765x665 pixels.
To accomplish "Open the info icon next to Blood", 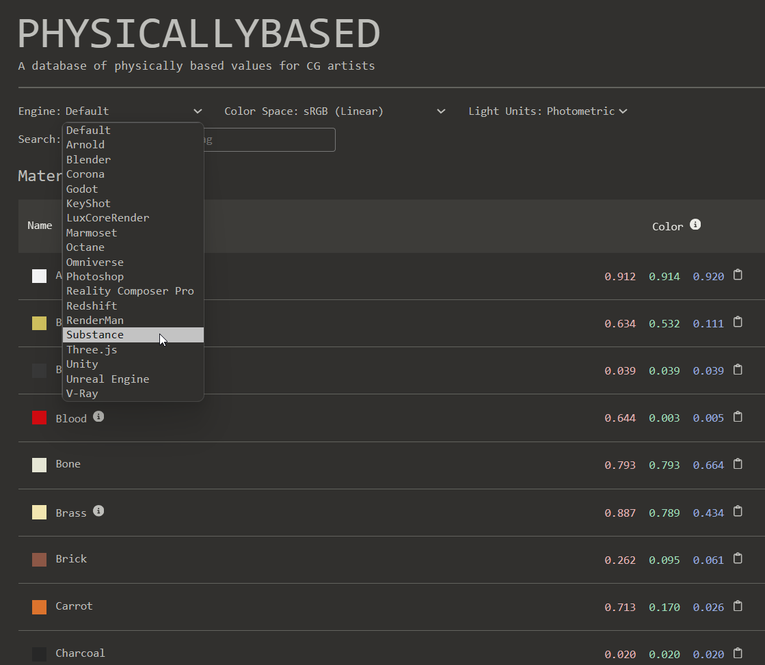I will [x=98, y=417].
